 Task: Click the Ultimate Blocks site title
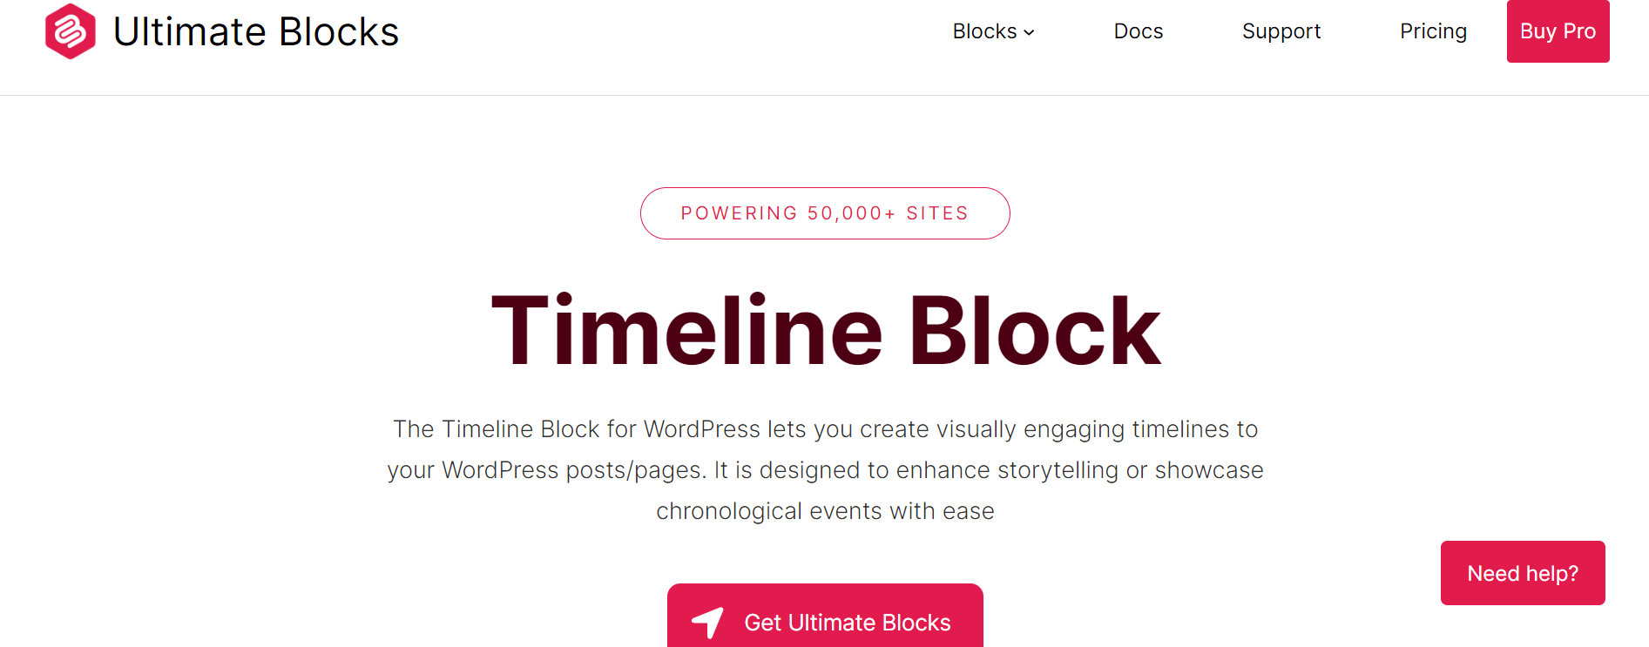click(256, 31)
